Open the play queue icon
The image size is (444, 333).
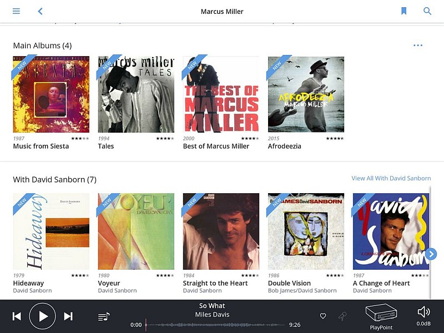104,316
